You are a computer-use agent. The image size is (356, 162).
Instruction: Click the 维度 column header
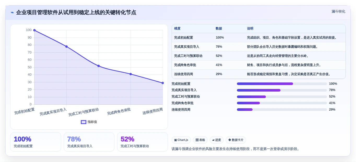[x=177, y=28]
